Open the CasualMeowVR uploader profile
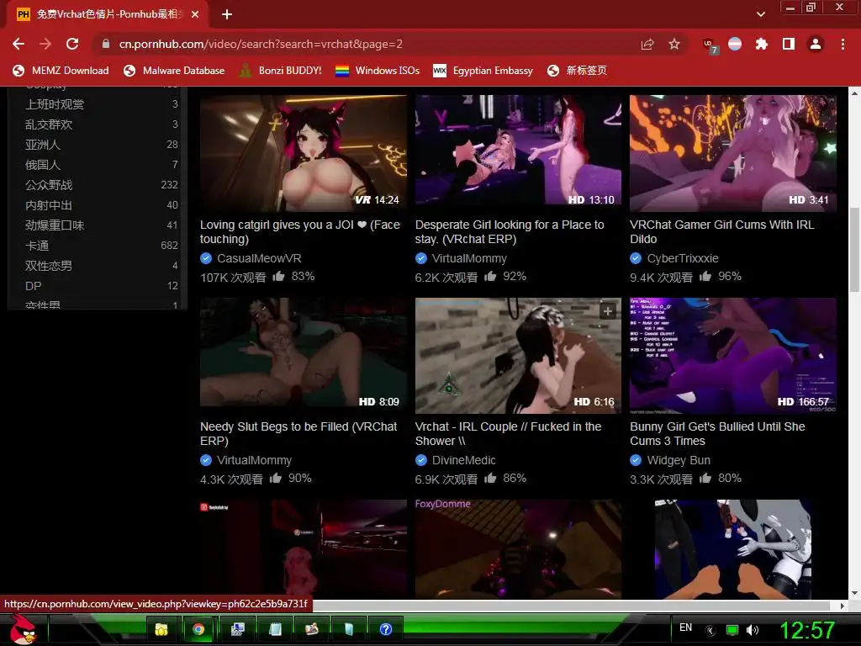 tap(259, 258)
